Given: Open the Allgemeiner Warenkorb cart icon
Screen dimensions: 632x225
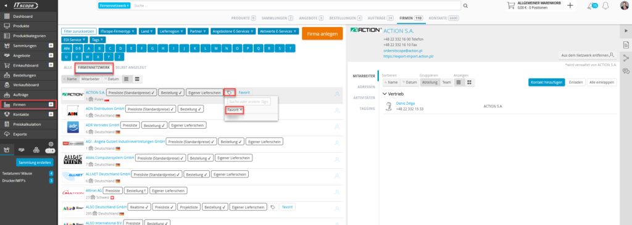Looking at the screenshot, I should pyautogui.click(x=510, y=6).
